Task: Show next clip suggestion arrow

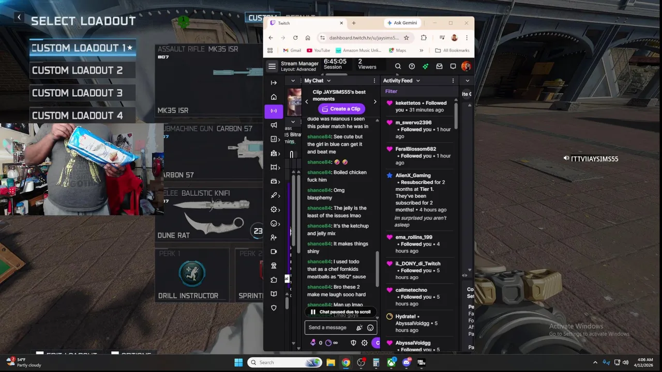Action: click(375, 102)
